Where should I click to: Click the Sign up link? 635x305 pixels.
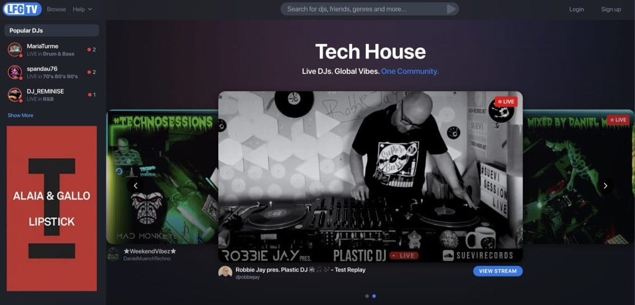(611, 9)
